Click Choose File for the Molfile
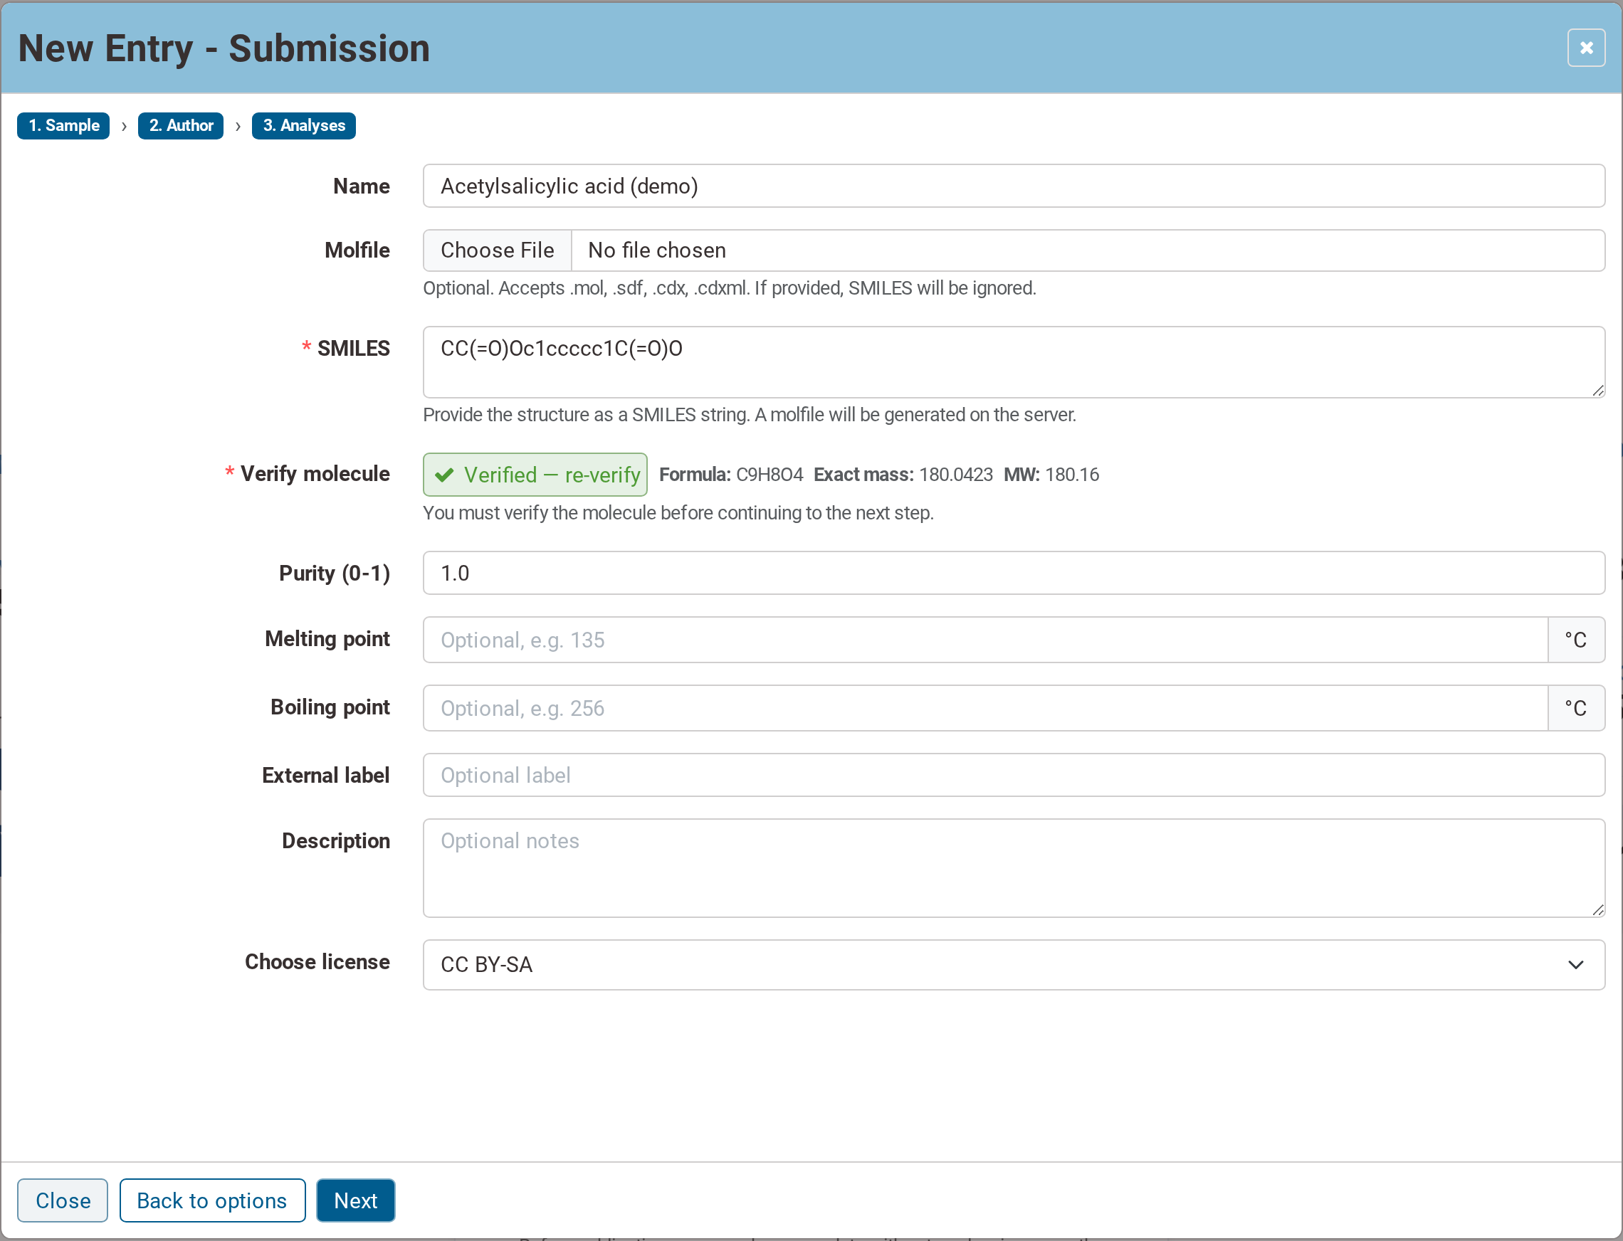The image size is (1623, 1241). [498, 250]
